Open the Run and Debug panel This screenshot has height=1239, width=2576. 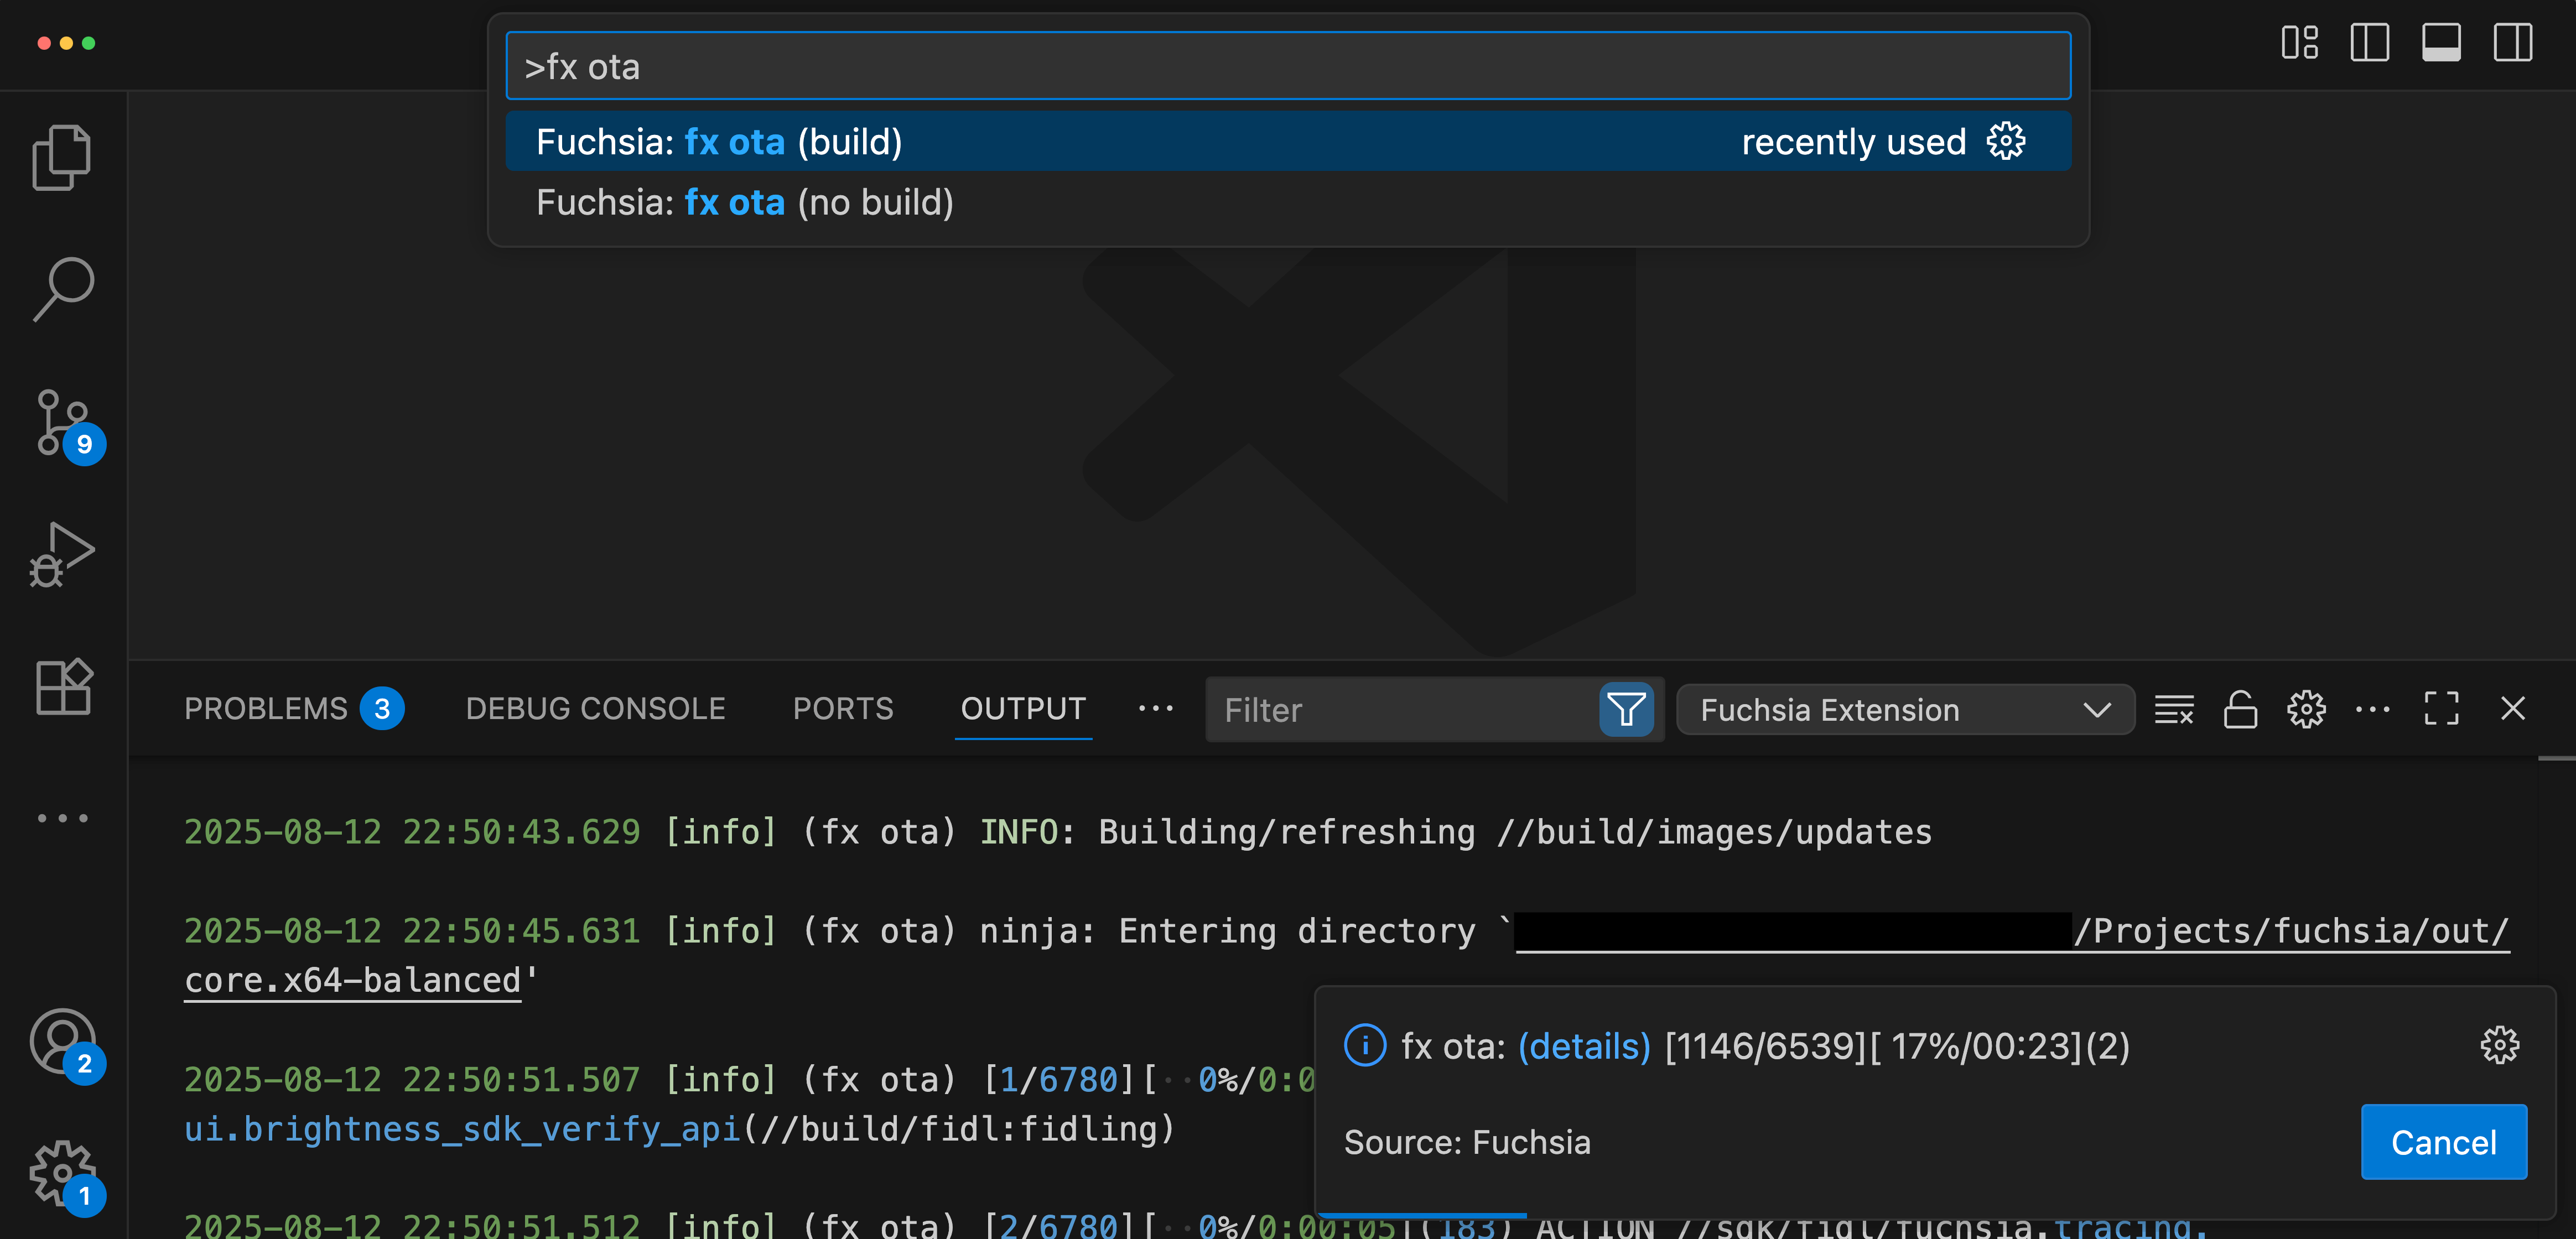[x=62, y=553]
